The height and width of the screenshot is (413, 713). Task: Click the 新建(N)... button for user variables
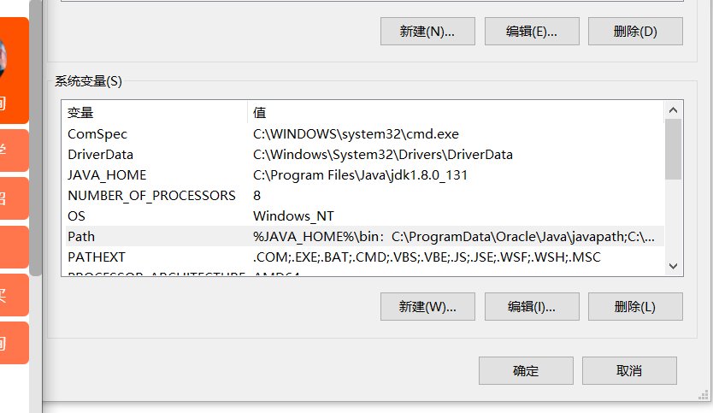(427, 32)
